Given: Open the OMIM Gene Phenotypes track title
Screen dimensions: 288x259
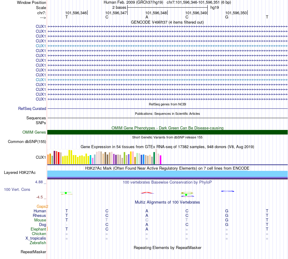Looking at the screenshot, I should tap(167, 128).
